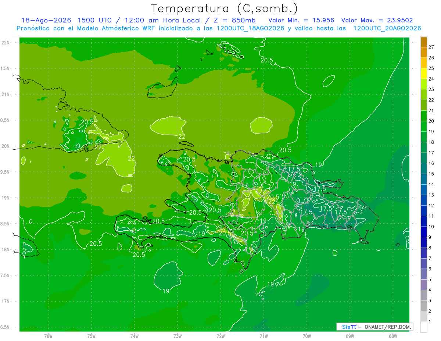Click the '76W' longitude axis label
Image resolution: width=441 pixels, height=341 pixels.
coord(48,336)
